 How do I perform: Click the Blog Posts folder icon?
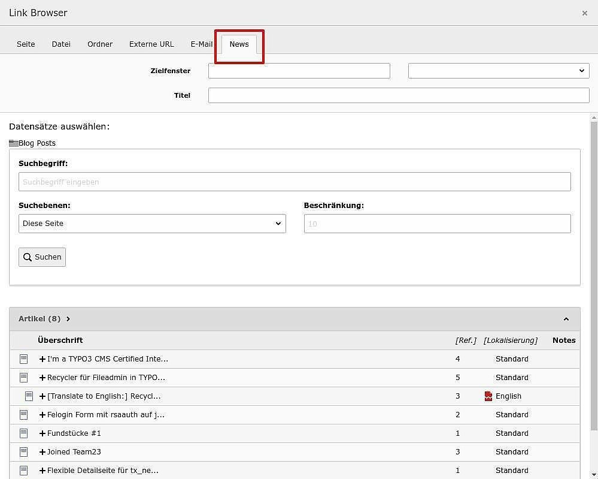point(13,143)
